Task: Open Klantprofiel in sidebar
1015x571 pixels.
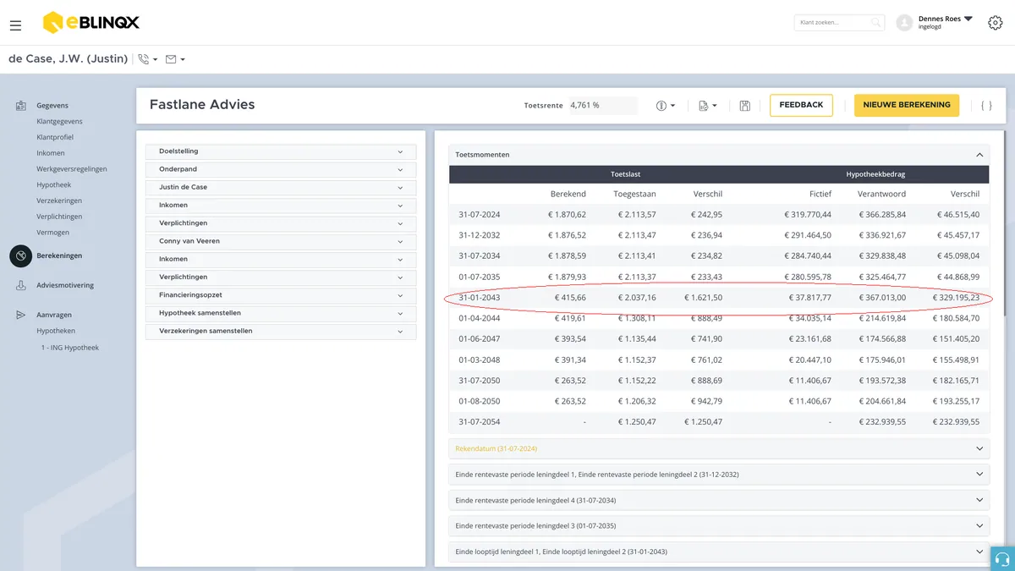Action: coord(55,137)
